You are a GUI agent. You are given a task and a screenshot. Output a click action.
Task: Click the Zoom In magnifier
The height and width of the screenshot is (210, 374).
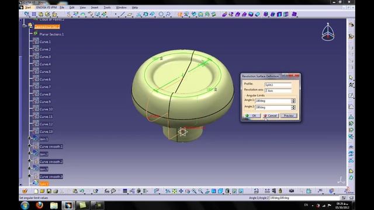pos(194,191)
